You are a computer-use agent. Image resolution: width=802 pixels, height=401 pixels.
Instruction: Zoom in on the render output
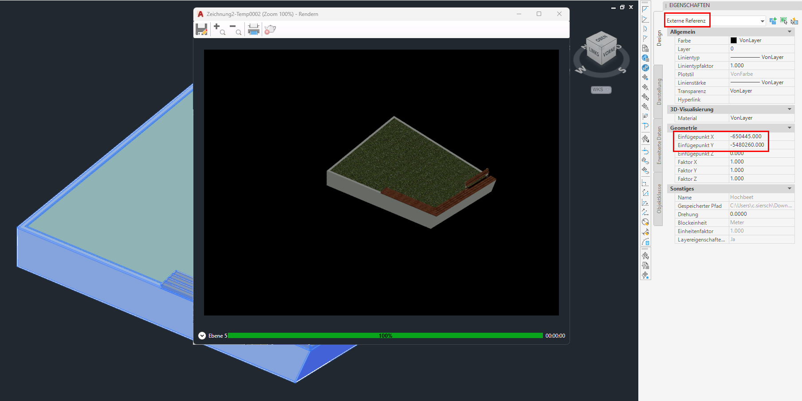point(219,30)
